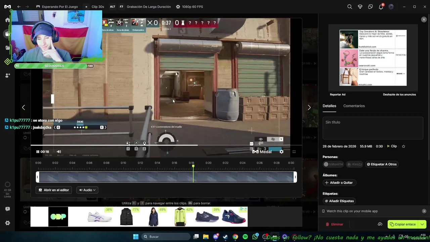Click the Windows Start button
Screen dimensions: 430x242
[136, 237]
